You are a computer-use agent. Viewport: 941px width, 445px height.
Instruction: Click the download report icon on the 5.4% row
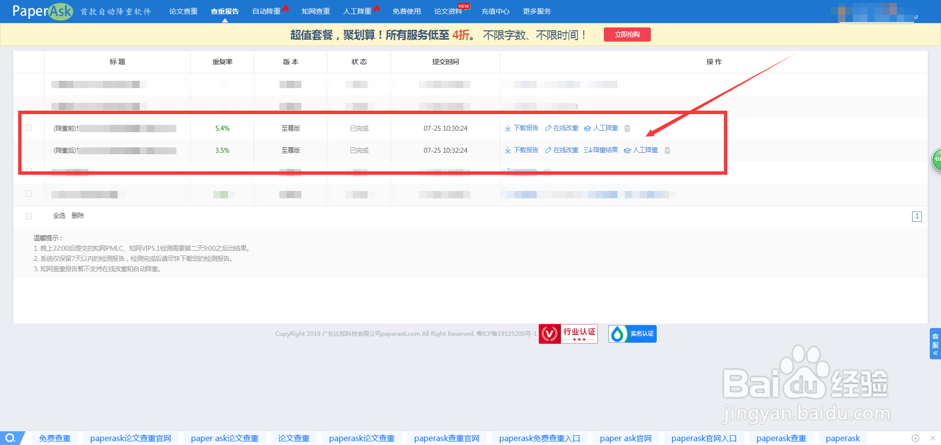pos(507,128)
